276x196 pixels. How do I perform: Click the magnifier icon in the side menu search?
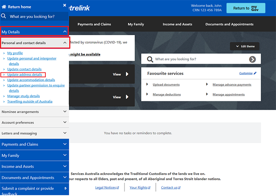click(x=3, y=16)
